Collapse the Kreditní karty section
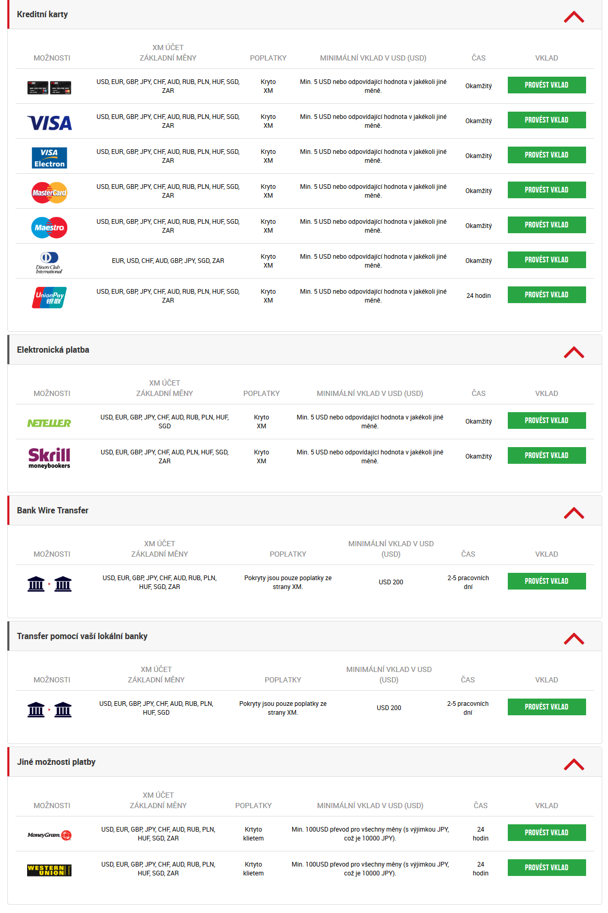This screenshot has width=608, height=913. (574, 17)
